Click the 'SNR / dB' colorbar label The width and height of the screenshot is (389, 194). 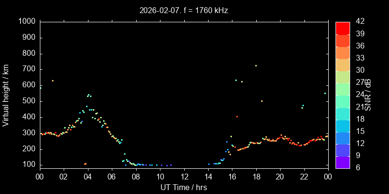pos(368,95)
